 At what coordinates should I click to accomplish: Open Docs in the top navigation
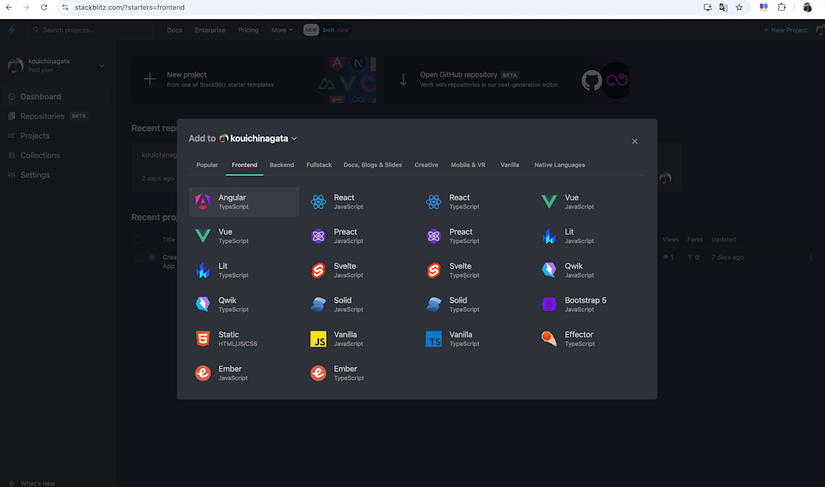pos(175,30)
